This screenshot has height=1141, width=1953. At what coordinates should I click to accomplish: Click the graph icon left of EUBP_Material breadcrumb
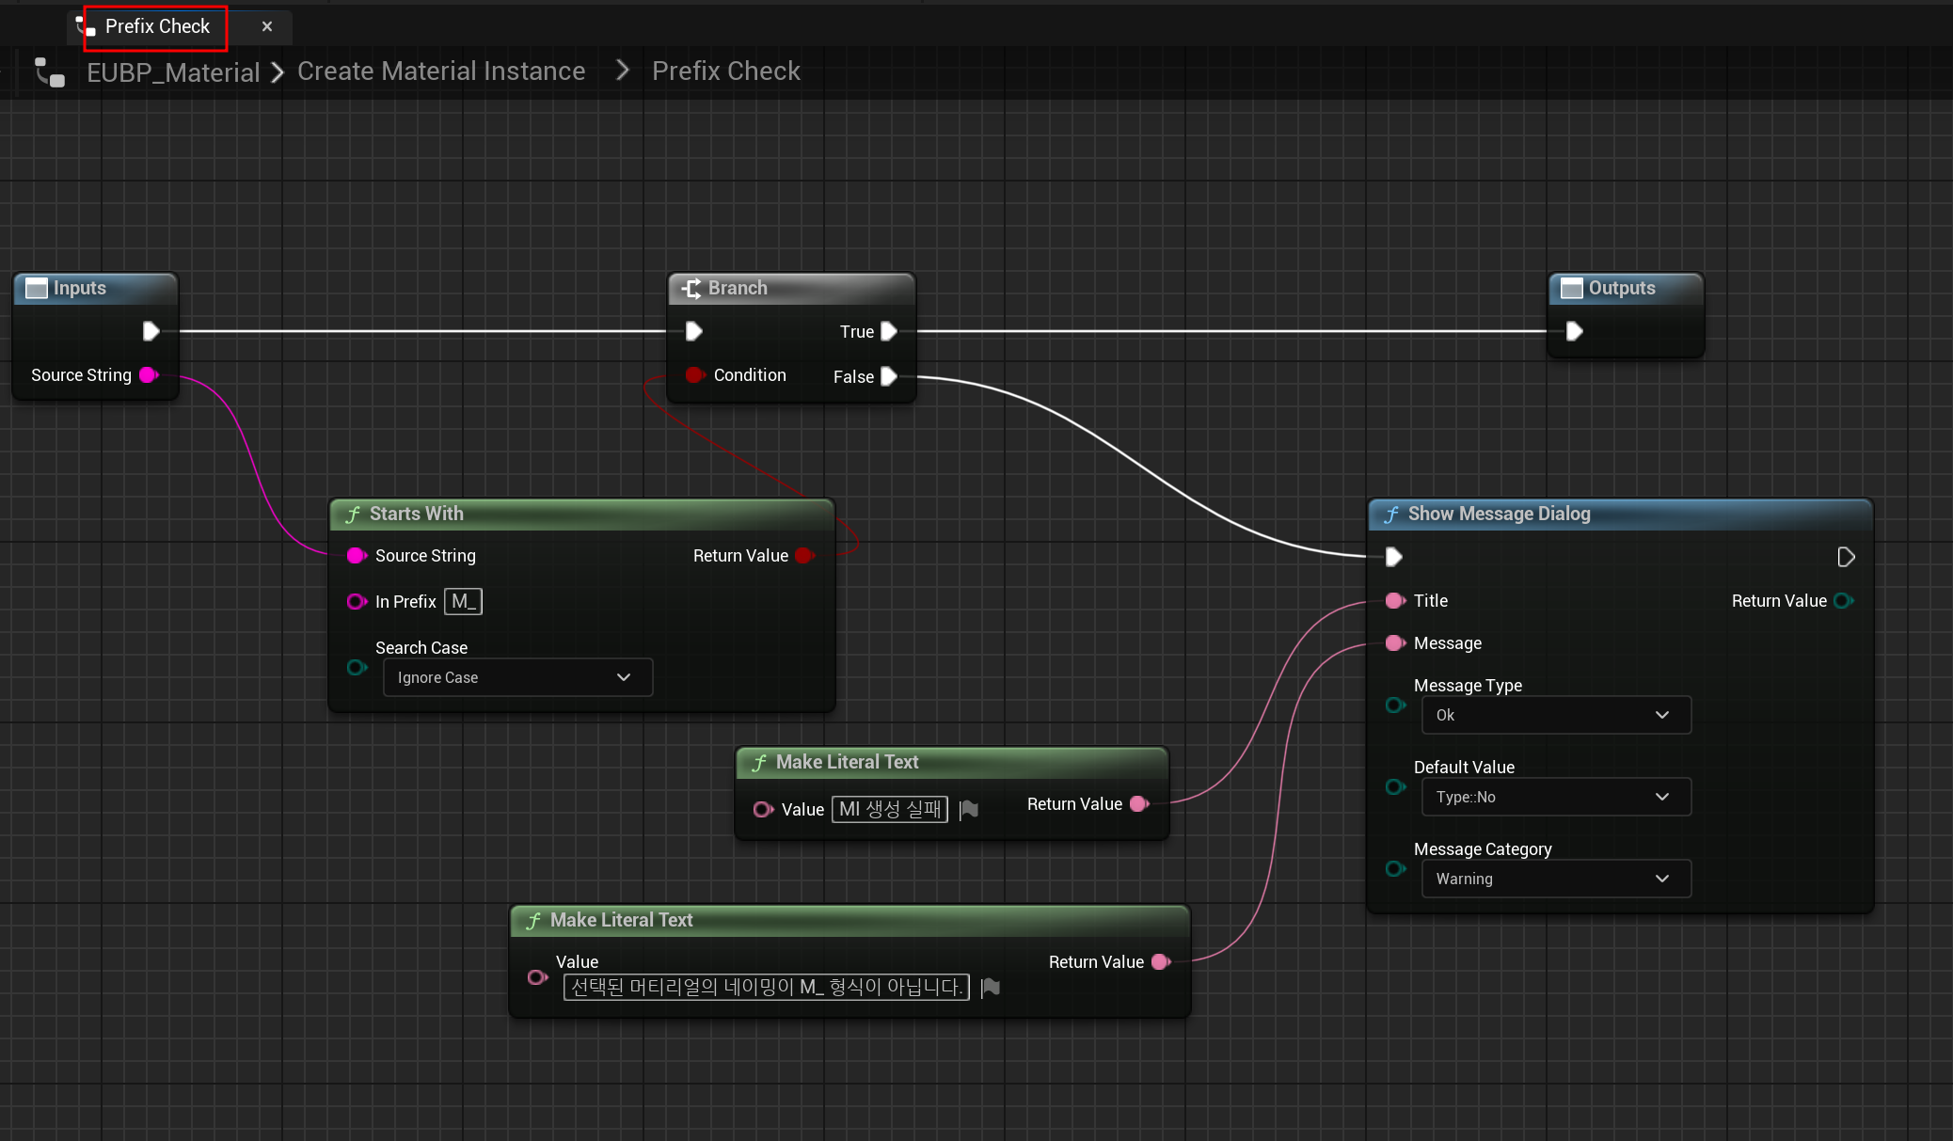[x=50, y=72]
